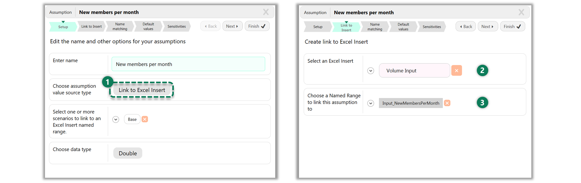This screenshot has height=183, width=581.
Task: Open Sensitivities step in the Create link dialog
Action: tap(432, 27)
